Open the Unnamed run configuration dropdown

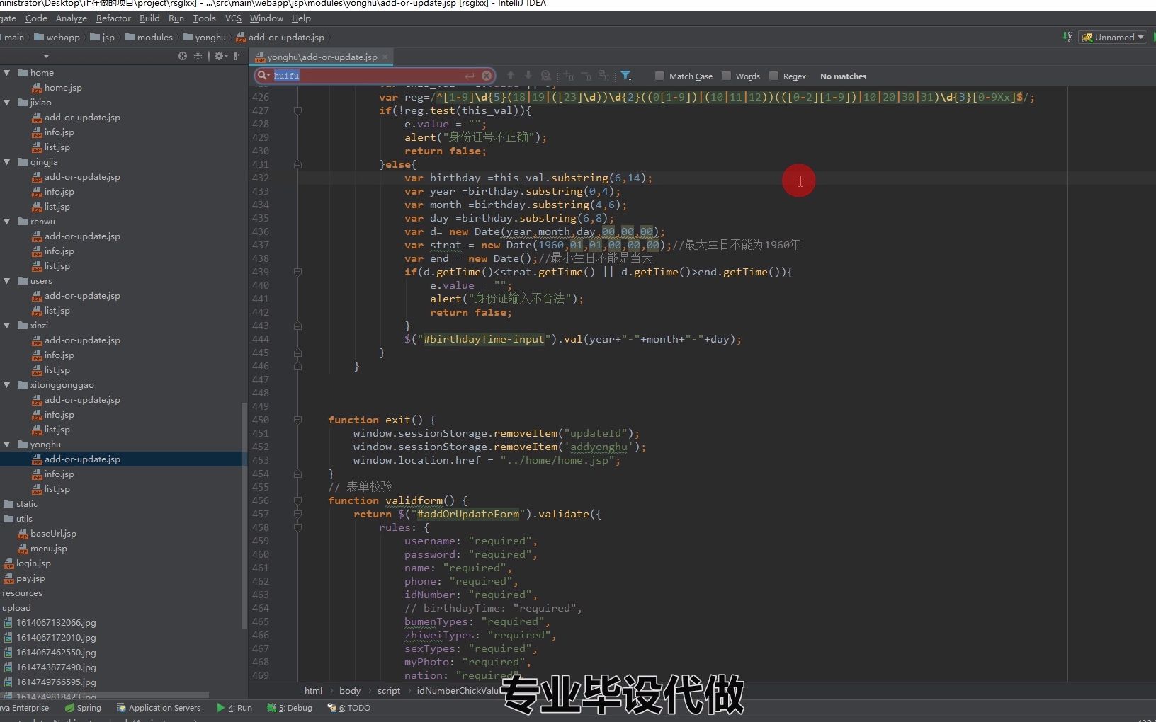[1113, 37]
